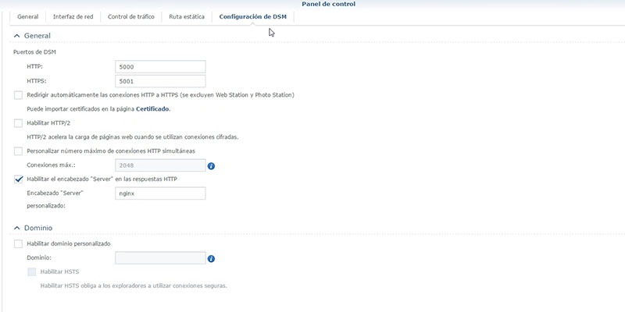The height and width of the screenshot is (312, 625).
Task: Uncheck the Server header in HTTP responses checkbox
Action: [x=18, y=179]
